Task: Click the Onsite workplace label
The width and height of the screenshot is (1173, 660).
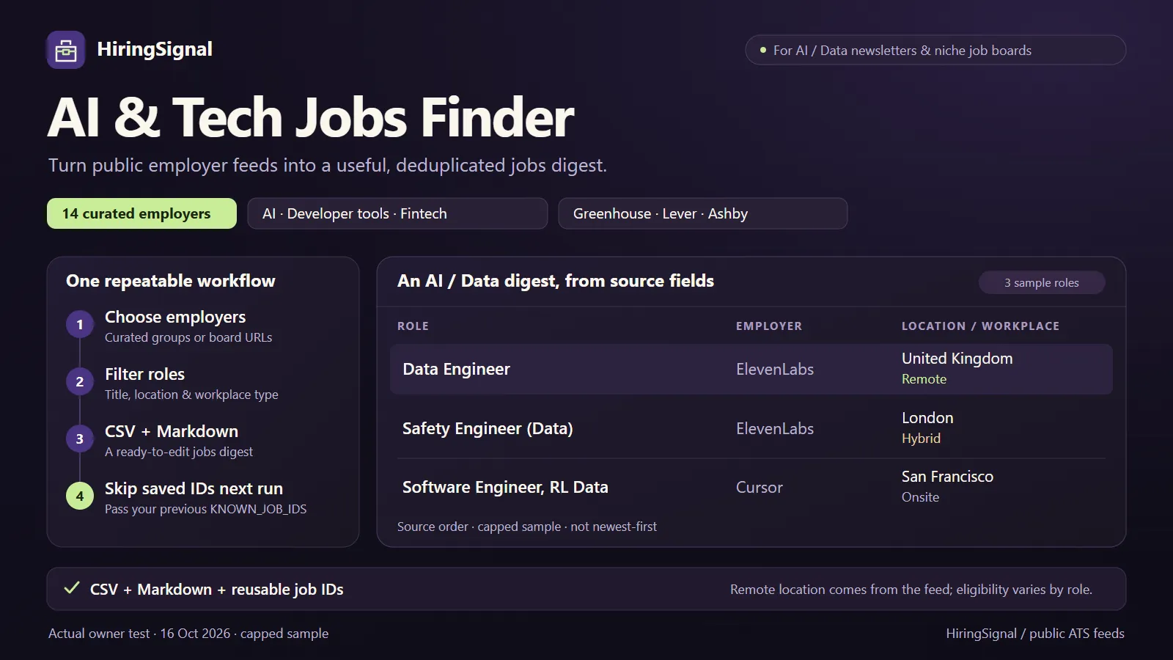Action: coord(920,497)
